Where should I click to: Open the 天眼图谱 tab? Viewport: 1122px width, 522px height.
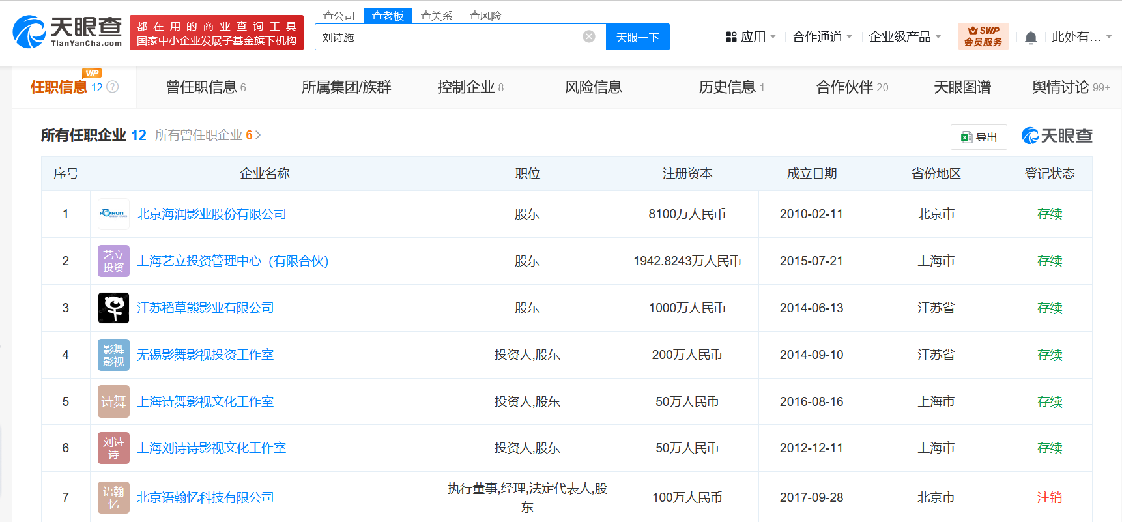pyautogui.click(x=962, y=87)
